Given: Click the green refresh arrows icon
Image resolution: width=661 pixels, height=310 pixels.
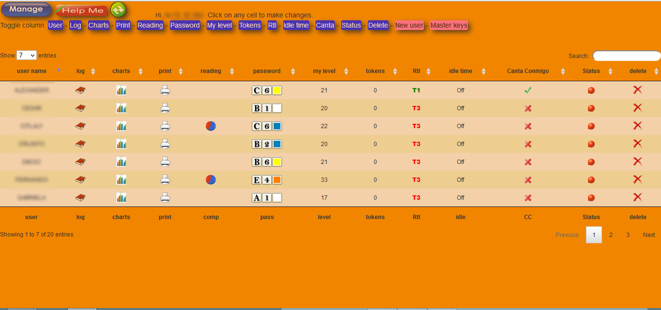Looking at the screenshot, I should click(x=118, y=9).
